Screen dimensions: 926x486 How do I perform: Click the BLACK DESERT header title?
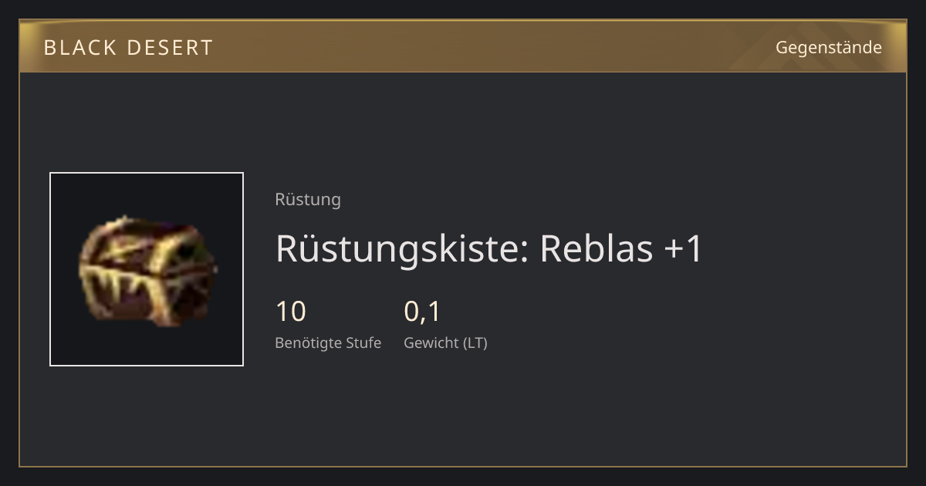[x=128, y=48]
